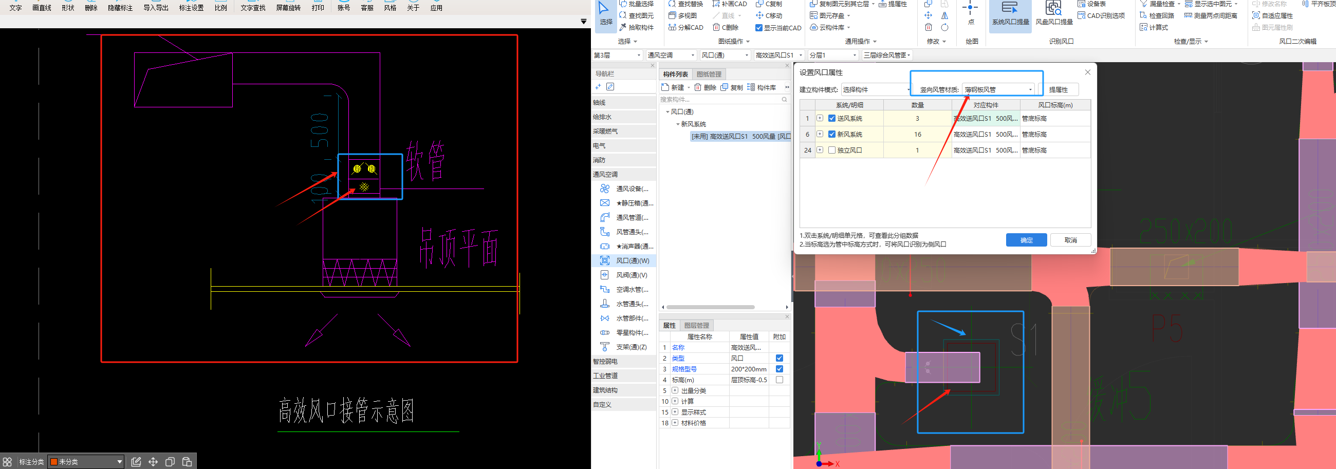Collapse the 风口(通) tree node

coord(667,112)
